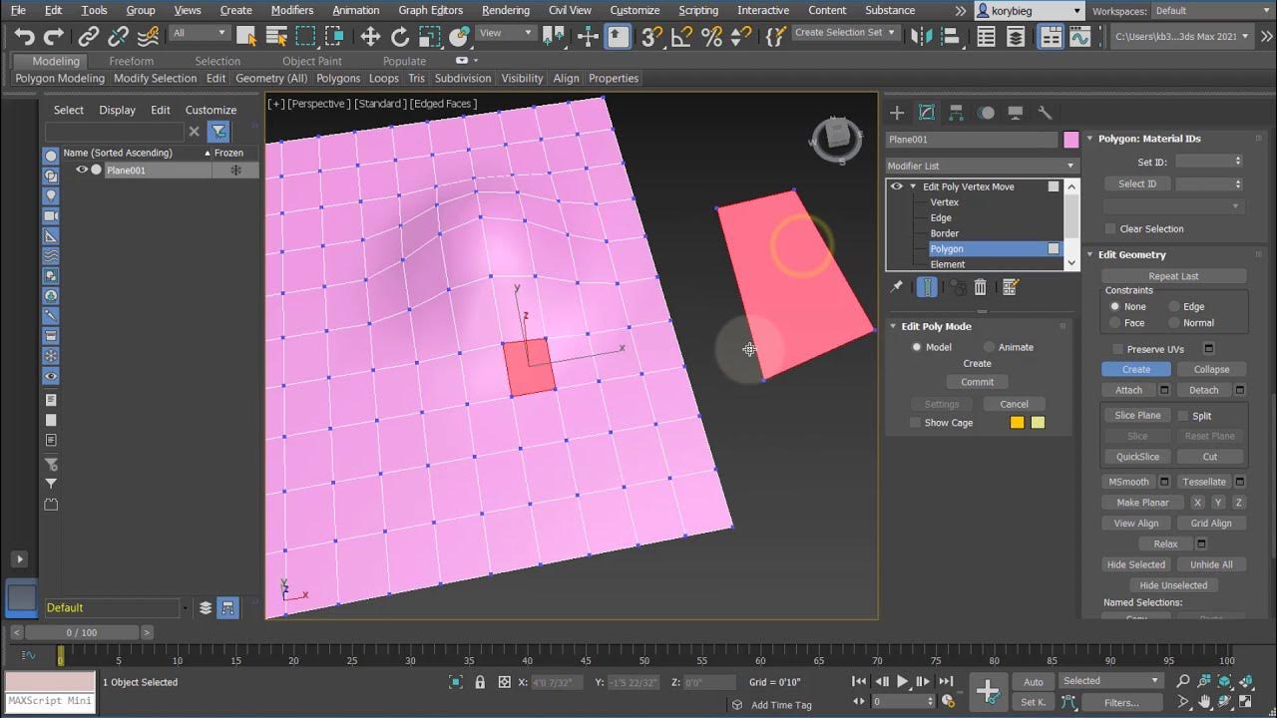1277x718 pixels.
Task: Enable the Show Cage checkbox
Action: click(915, 423)
